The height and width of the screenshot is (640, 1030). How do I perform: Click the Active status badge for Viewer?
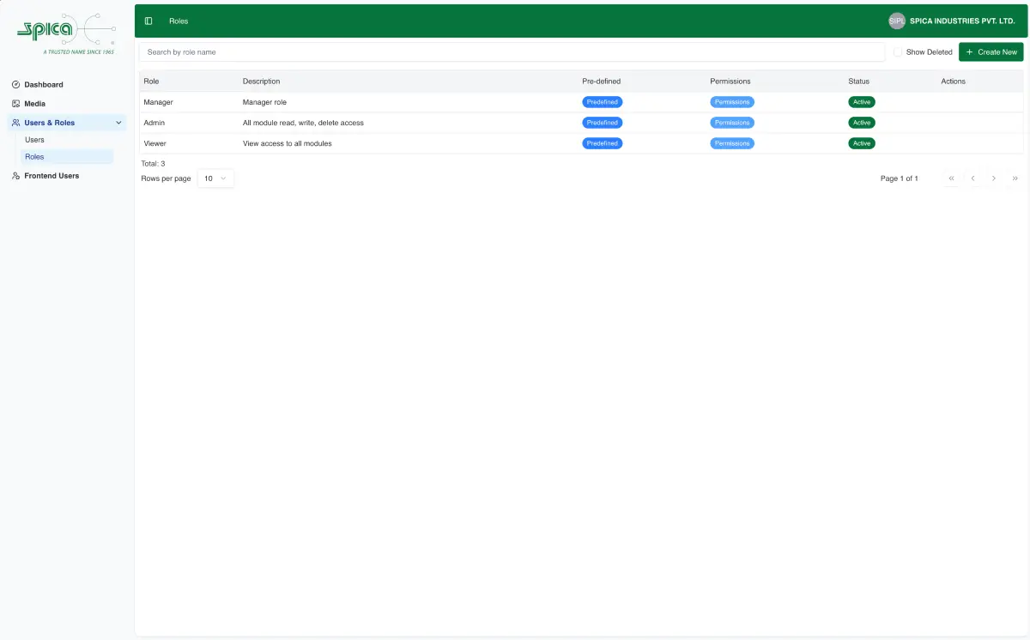861,143
